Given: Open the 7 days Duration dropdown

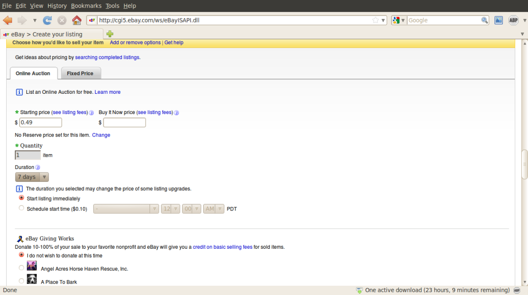Looking at the screenshot, I should 31,177.
